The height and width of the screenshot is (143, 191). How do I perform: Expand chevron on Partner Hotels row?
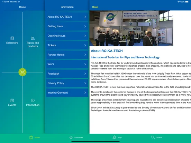click(x=85, y=55)
